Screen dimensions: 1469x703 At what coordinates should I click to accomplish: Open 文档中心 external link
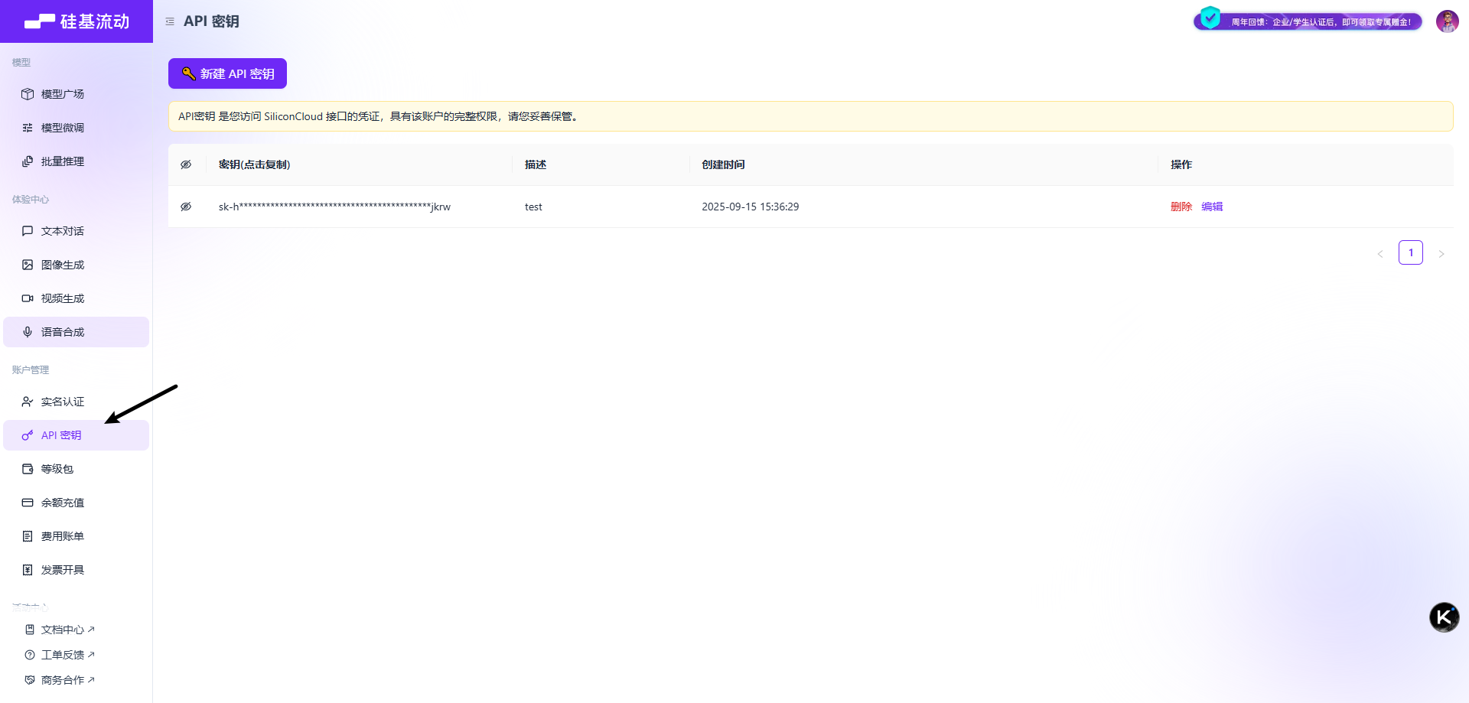pos(61,630)
